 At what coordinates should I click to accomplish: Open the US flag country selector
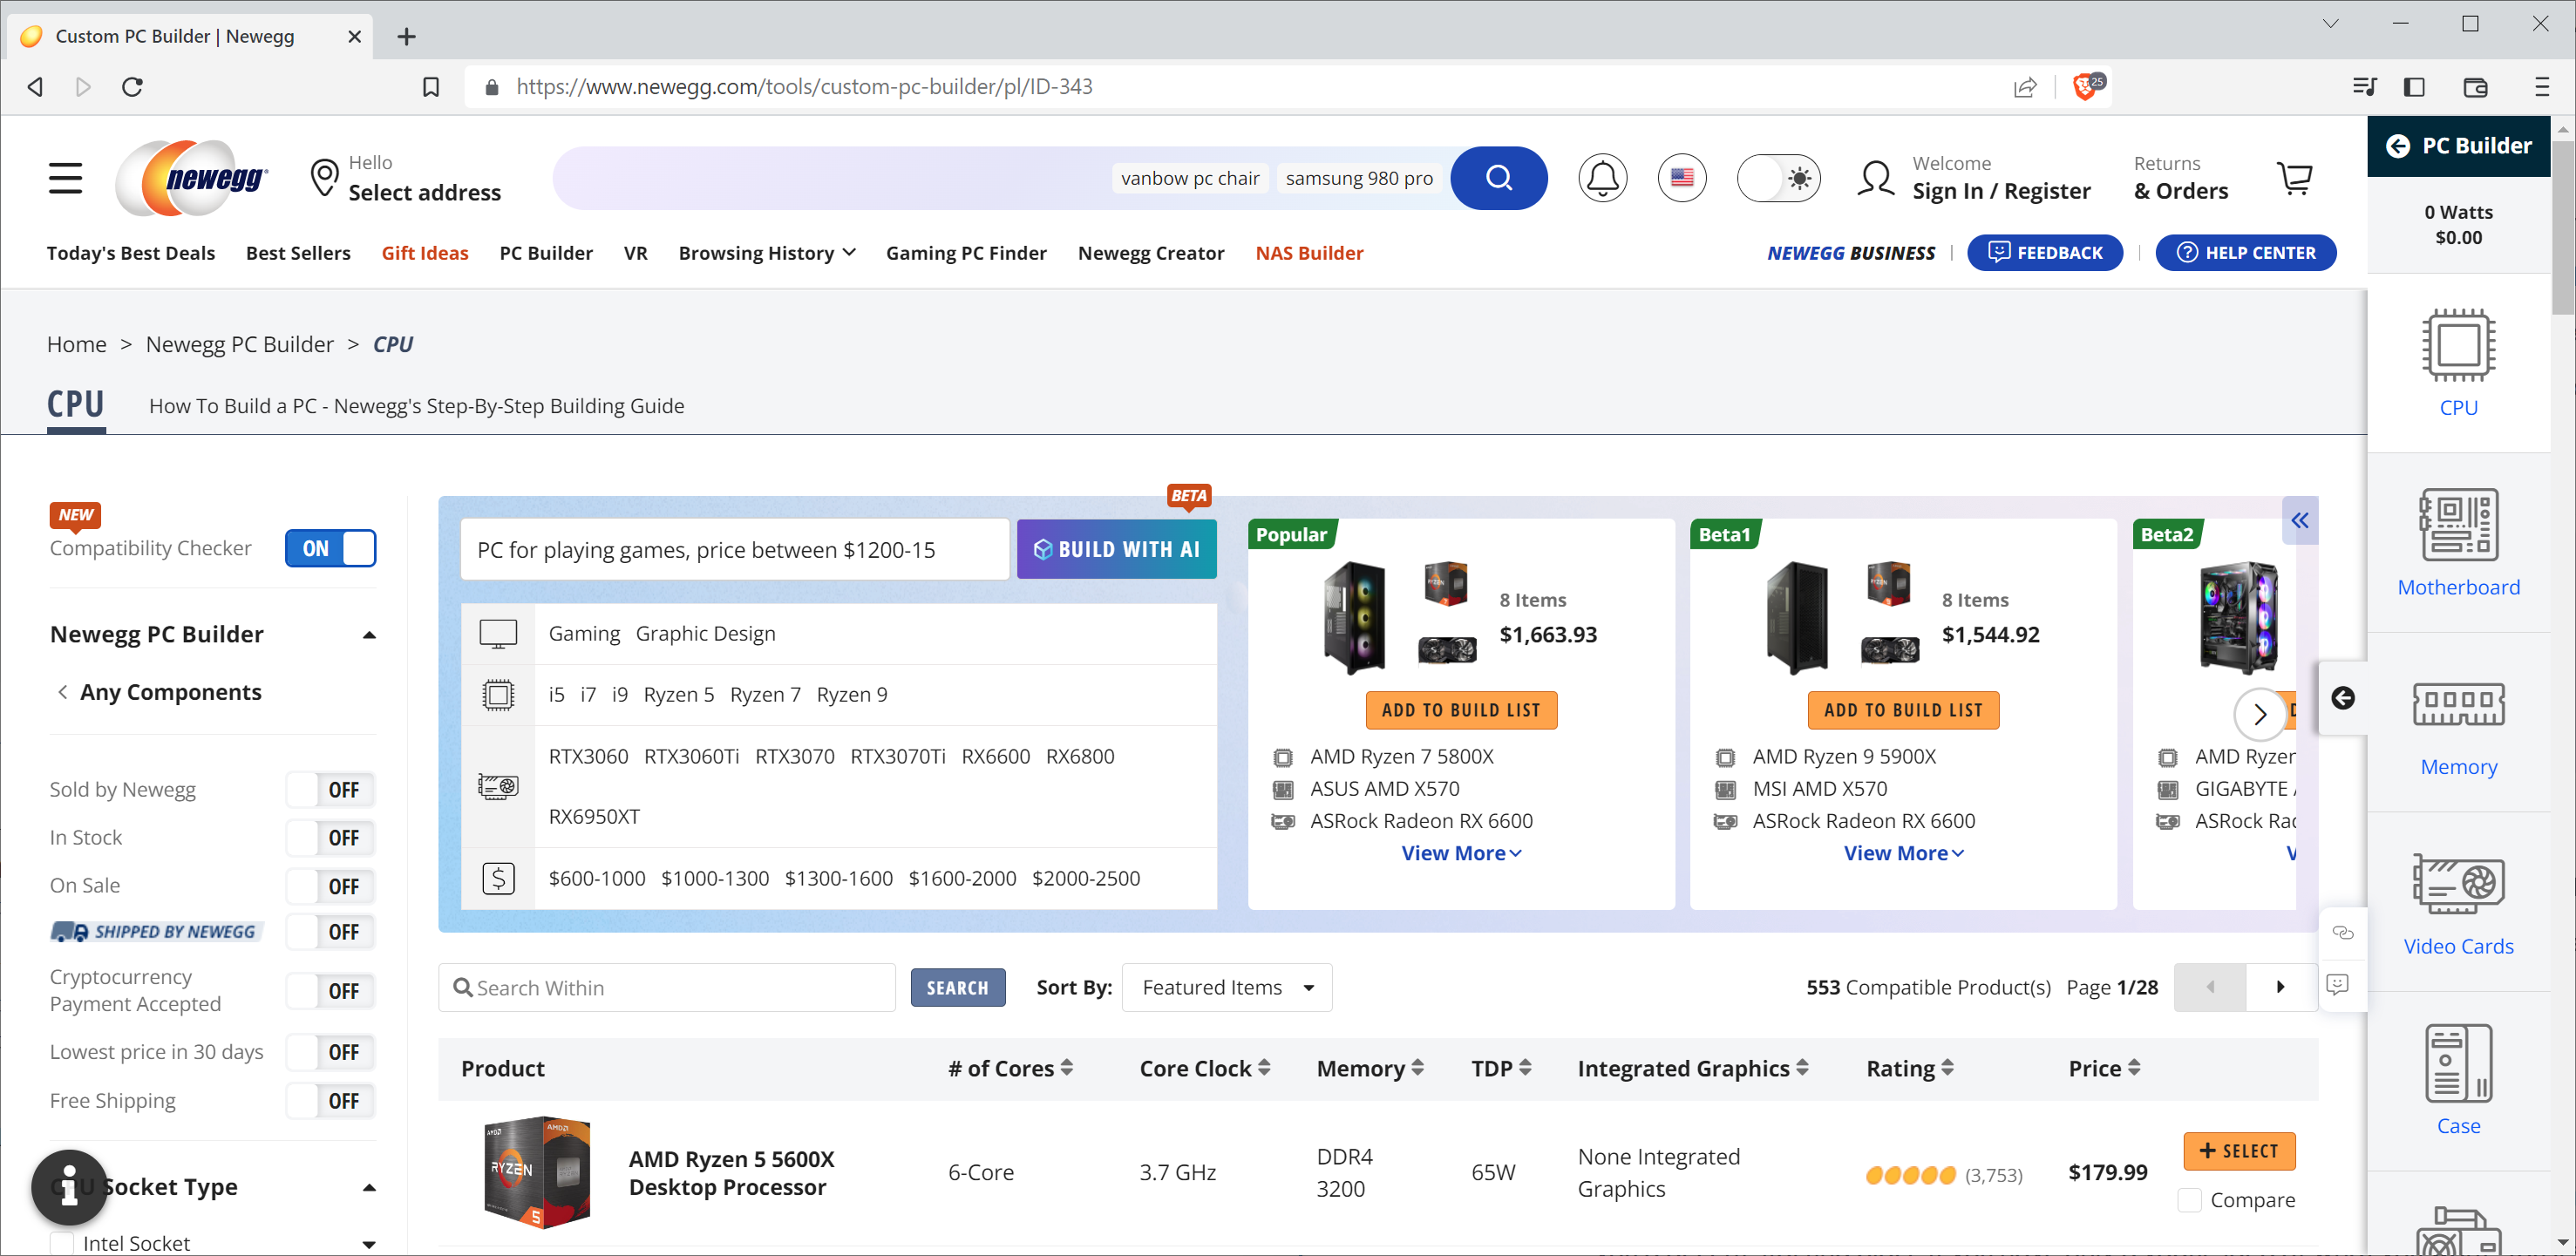pyautogui.click(x=1682, y=178)
